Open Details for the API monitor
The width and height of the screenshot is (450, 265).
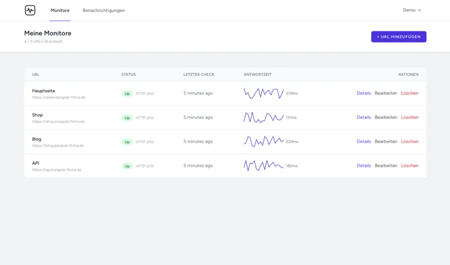[x=364, y=166]
